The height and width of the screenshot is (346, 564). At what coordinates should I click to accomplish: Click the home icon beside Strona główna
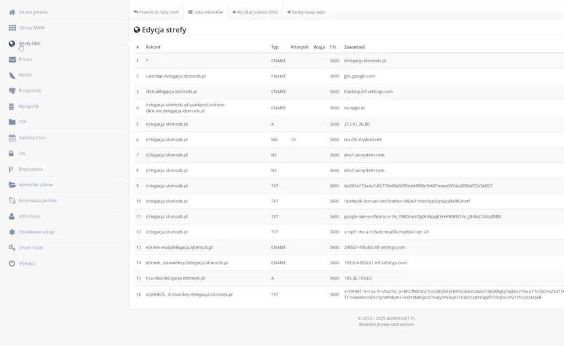tap(12, 12)
